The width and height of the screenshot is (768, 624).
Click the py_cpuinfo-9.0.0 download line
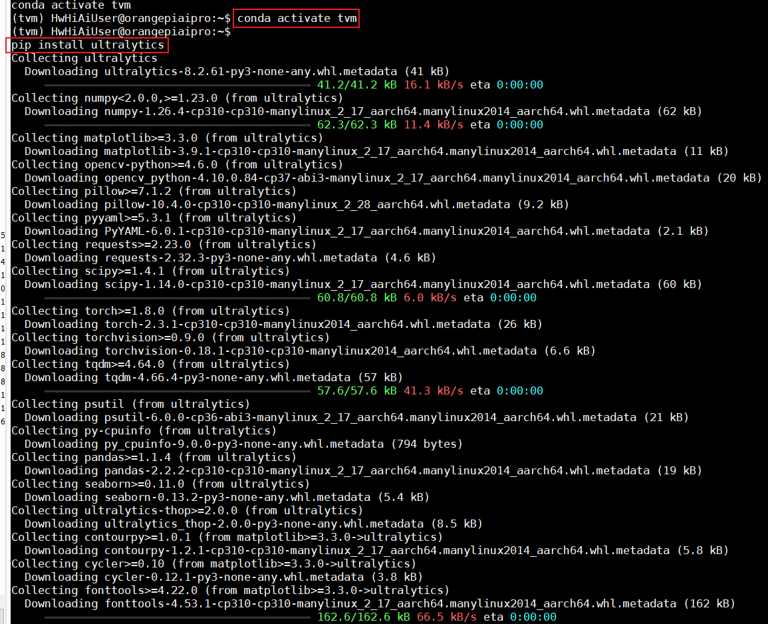click(243, 444)
